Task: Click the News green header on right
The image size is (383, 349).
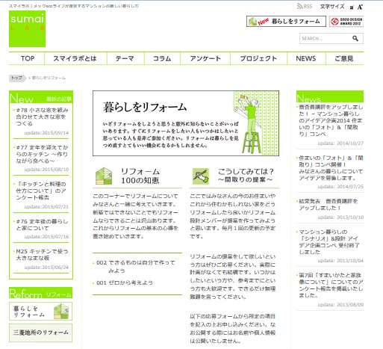Action: [330, 96]
